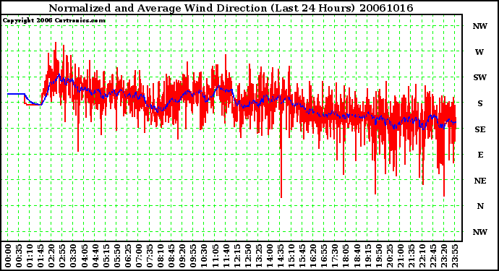Click the Copyright 2006 Cartronics.com text

pos(54,21)
